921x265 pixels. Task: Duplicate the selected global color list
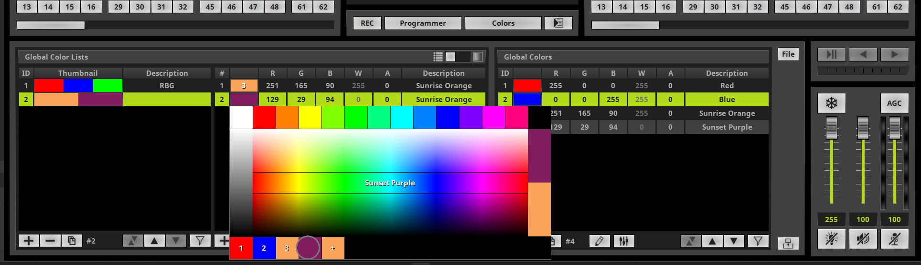[x=72, y=241]
